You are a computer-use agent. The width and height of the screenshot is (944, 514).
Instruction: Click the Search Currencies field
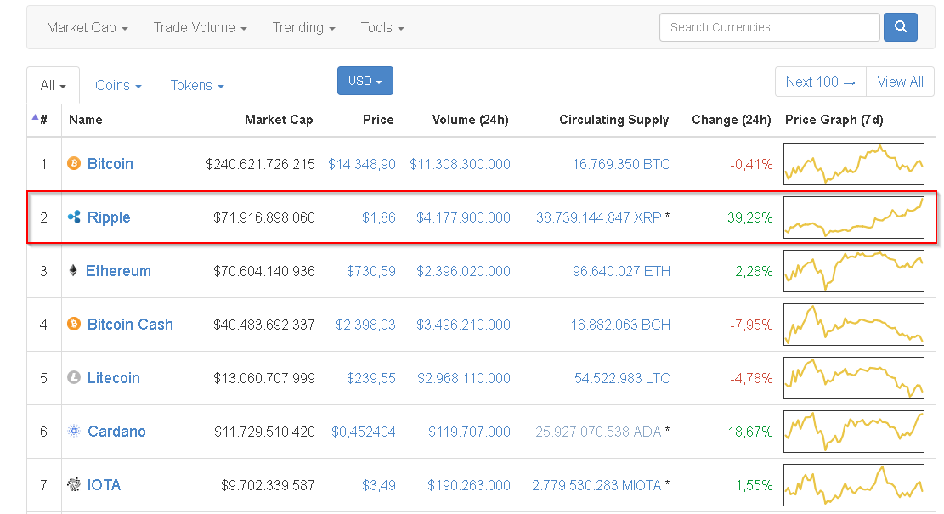click(770, 27)
